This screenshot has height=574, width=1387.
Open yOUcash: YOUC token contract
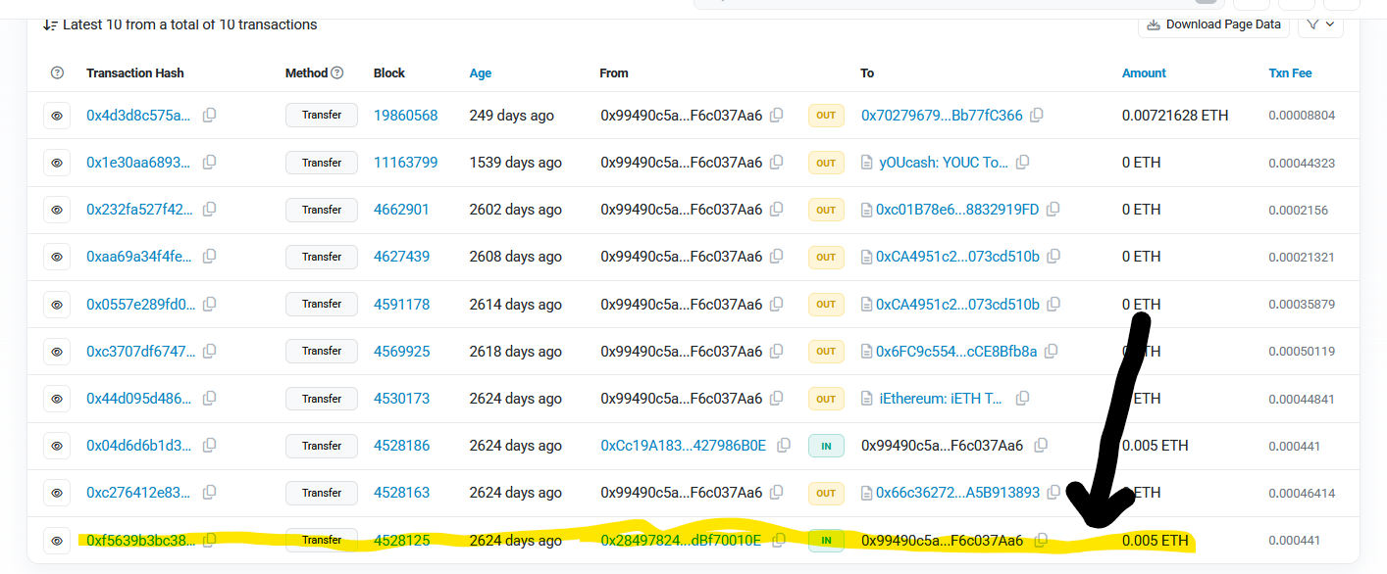[944, 163]
